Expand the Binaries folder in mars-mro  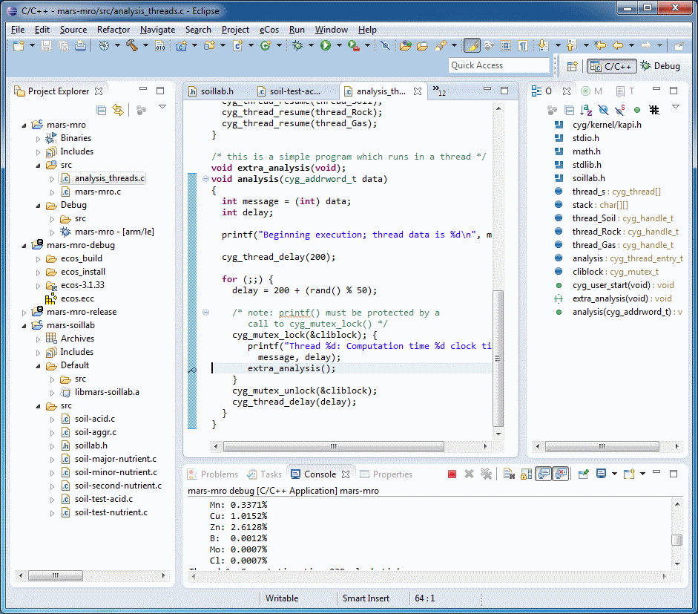tap(39, 138)
